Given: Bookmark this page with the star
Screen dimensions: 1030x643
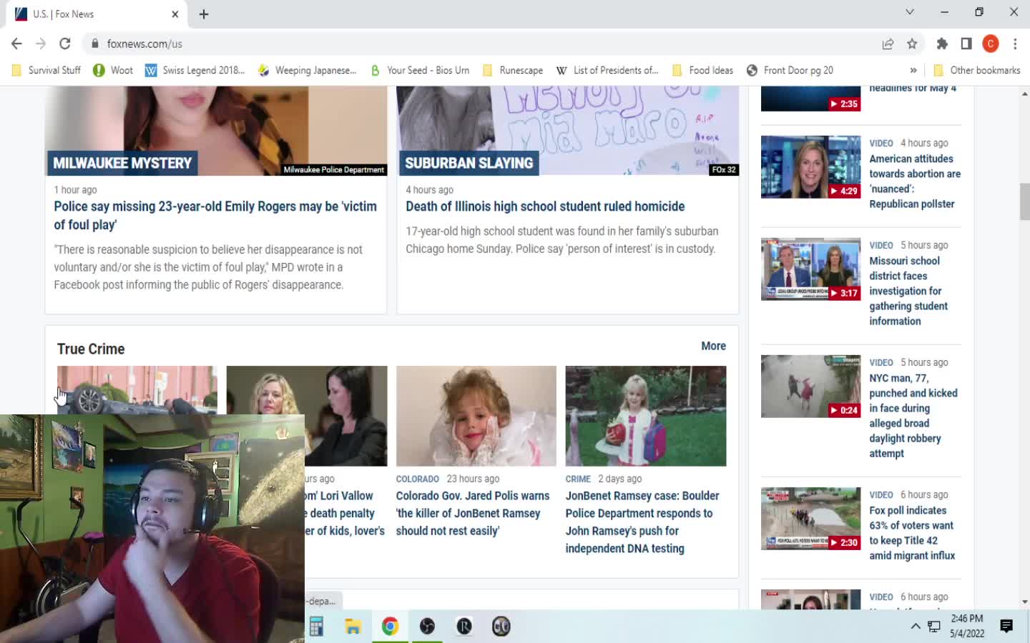Looking at the screenshot, I should (912, 44).
